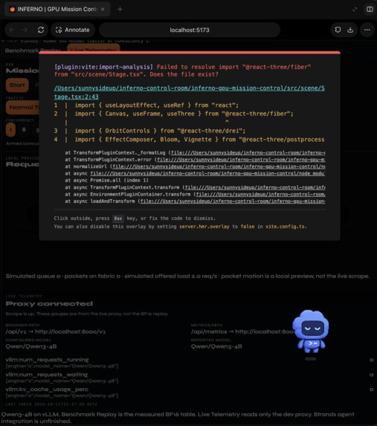Open the three-dots more options menu

(367, 30)
